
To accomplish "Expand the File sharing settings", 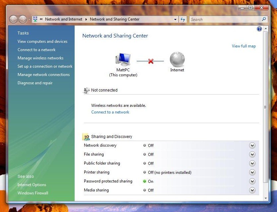I will 252,154.
